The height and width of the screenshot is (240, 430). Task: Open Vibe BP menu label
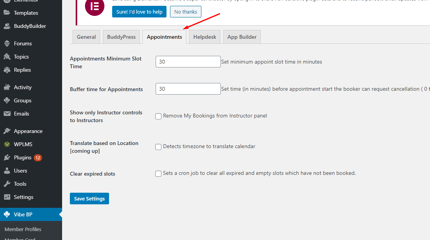point(23,214)
